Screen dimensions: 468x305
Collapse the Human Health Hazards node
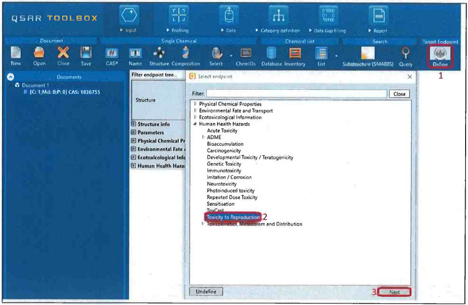(x=195, y=124)
